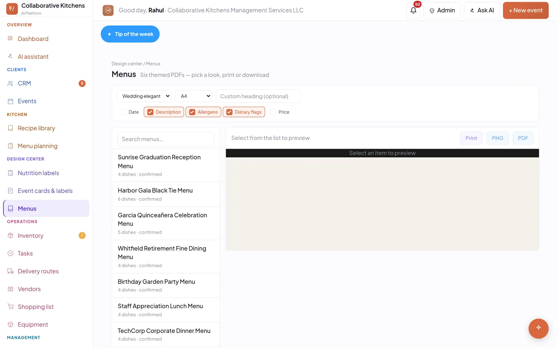Click the AI assistant sparkle icon
Image resolution: width=558 pixels, height=348 pixels.
coord(10,56)
